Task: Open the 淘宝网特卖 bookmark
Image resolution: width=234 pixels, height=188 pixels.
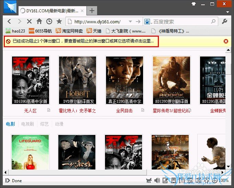Action: (x=69, y=31)
